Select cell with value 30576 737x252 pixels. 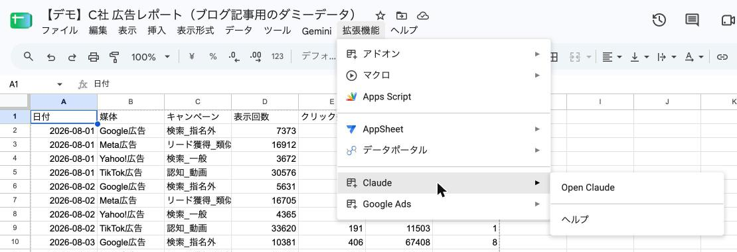point(265,172)
